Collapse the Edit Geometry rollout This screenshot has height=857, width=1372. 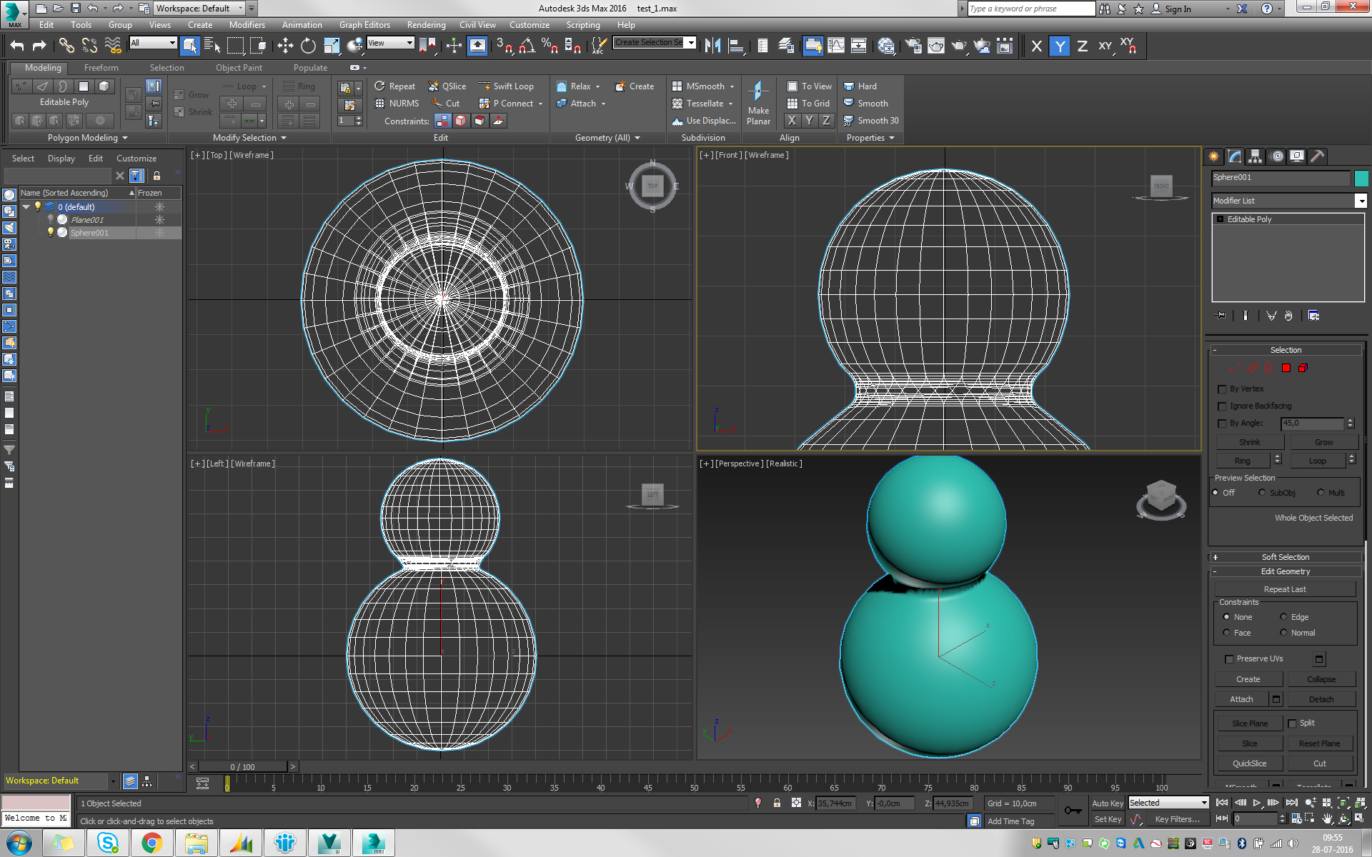point(1286,571)
